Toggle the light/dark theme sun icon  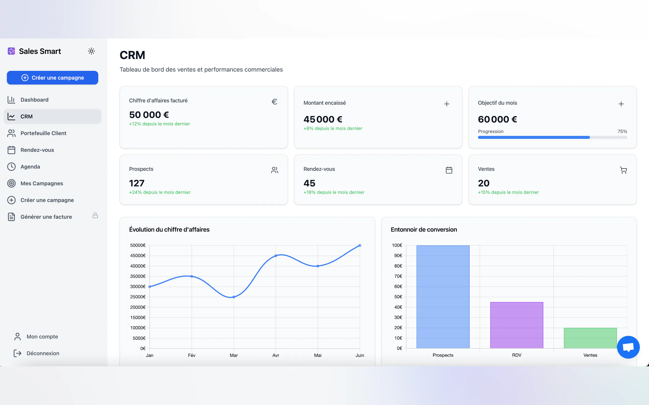point(91,51)
